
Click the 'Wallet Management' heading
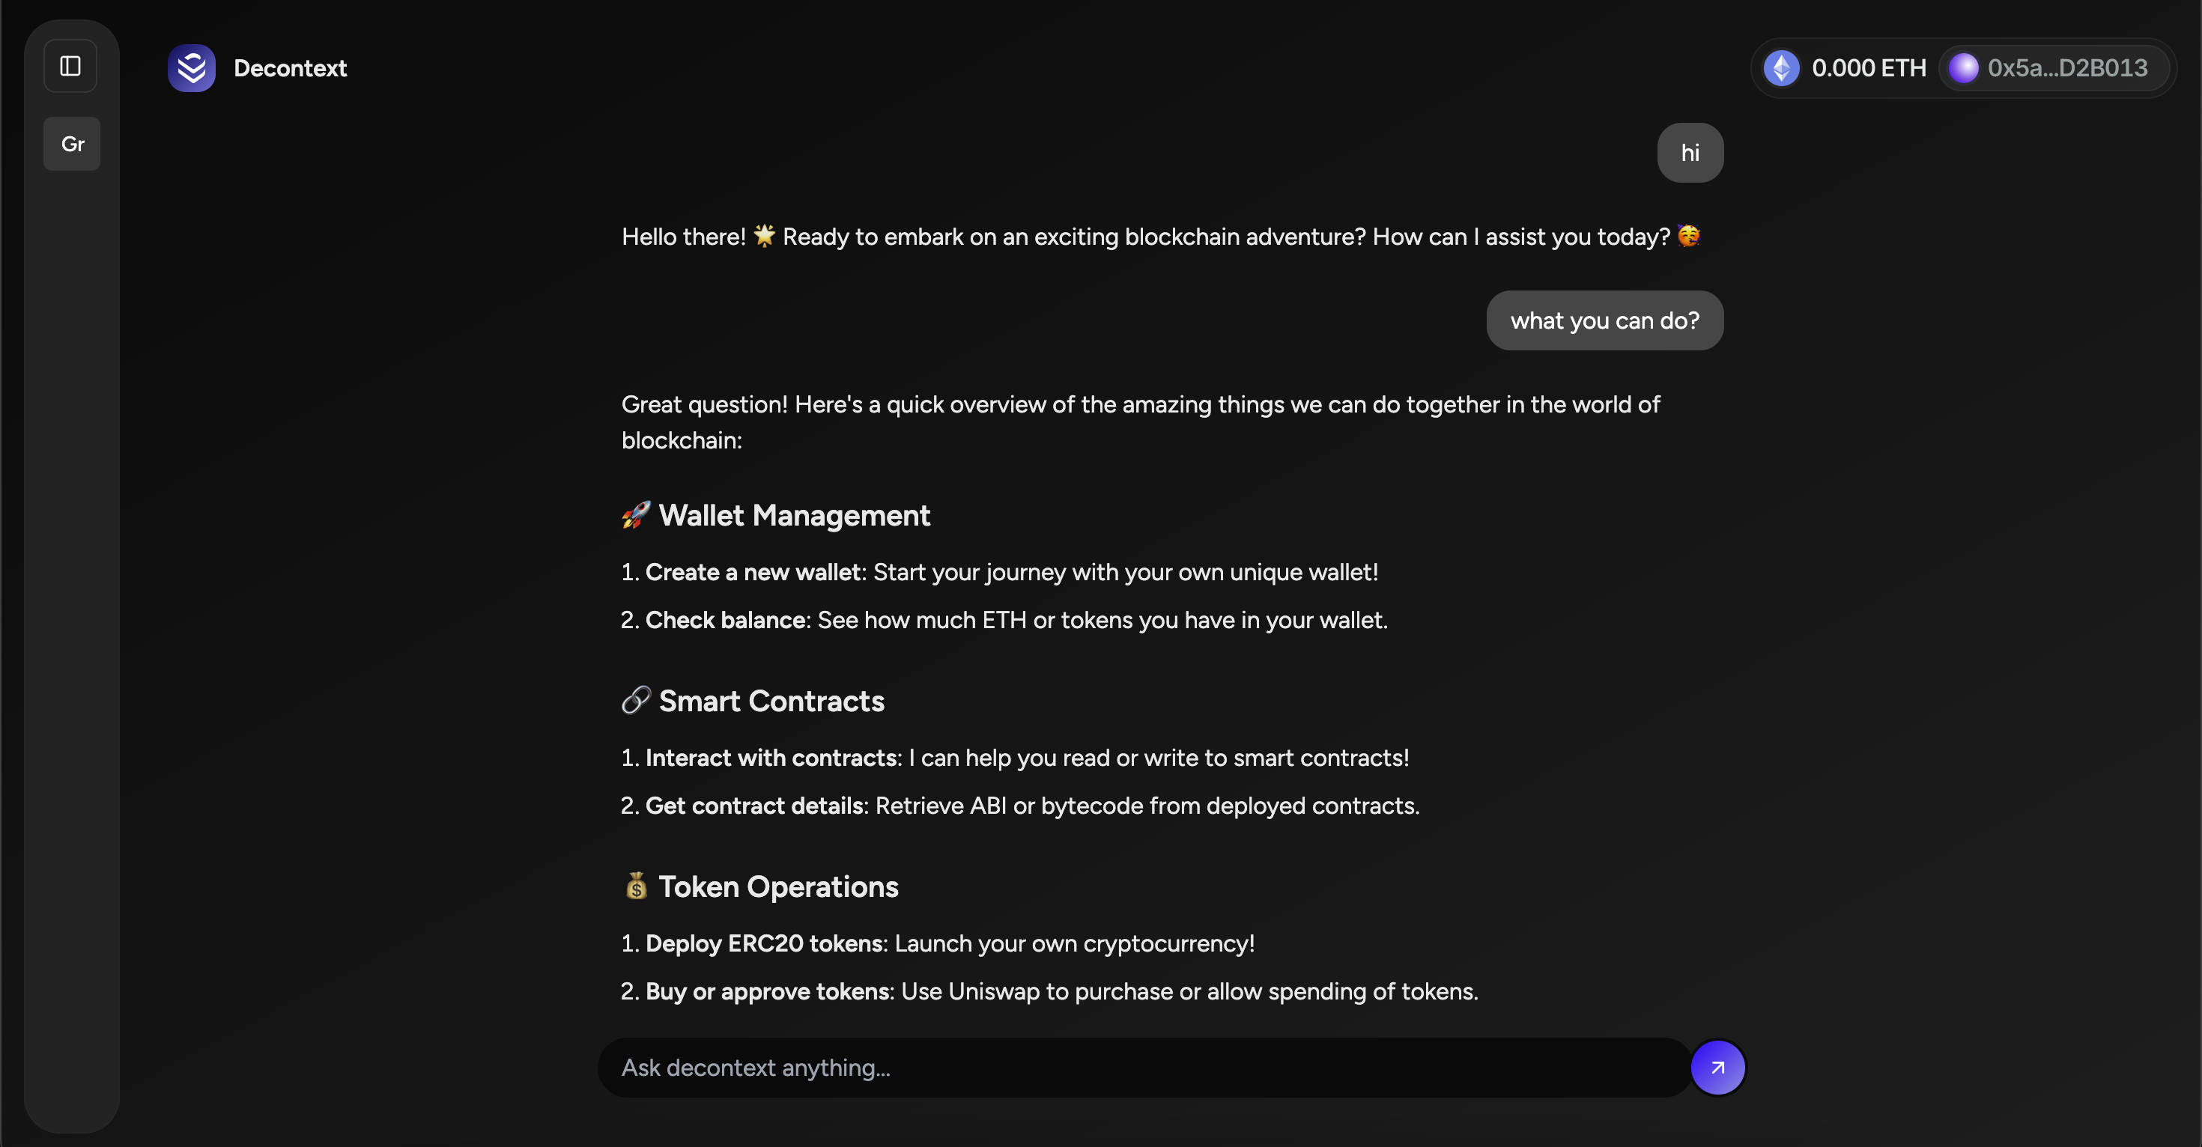click(793, 515)
